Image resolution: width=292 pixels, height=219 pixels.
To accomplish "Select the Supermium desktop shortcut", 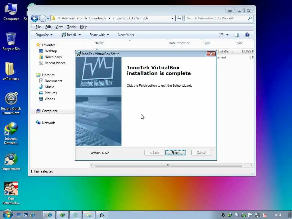I will pyautogui.click(x=11, y=162).
